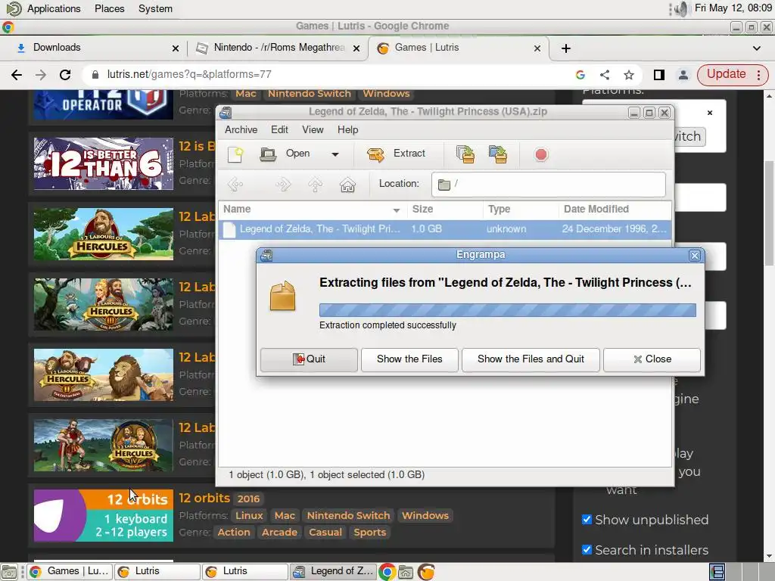Viewport: 775px width, 581px height.
Task: Open the Archive menu
Action: click(x=241, y=130)
